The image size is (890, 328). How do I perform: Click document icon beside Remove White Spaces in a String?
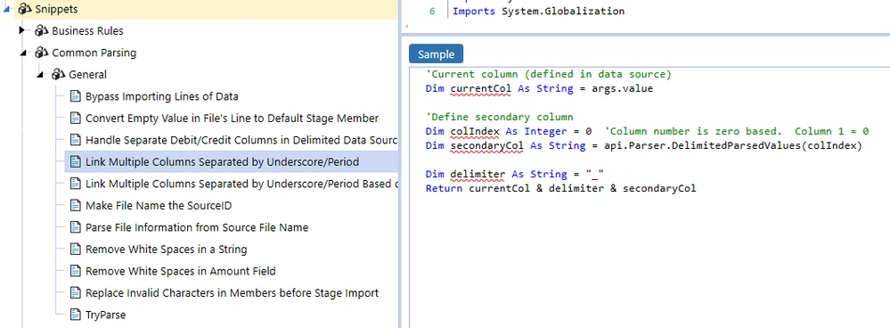75,250
